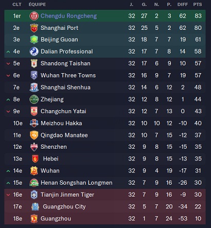
Task: Sort standings by DIFF column header
Action: [183, 5]
